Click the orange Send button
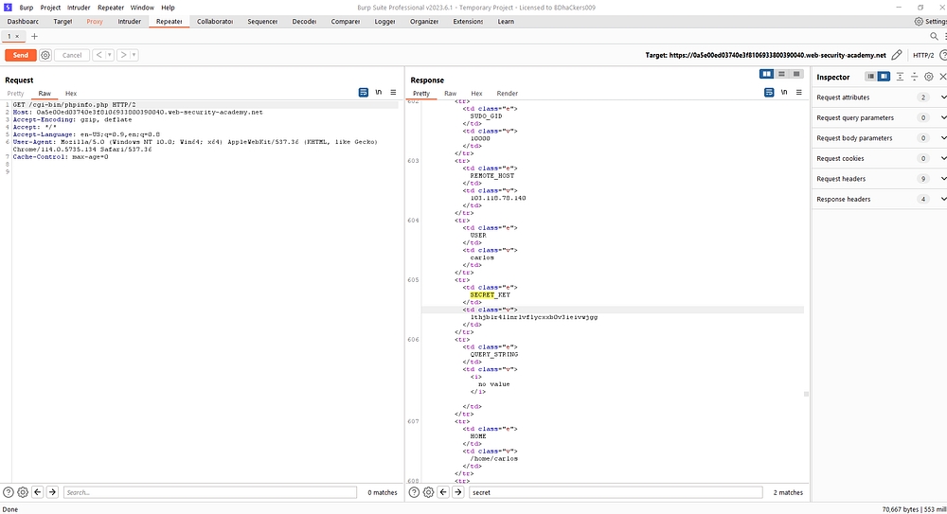The width and height of the screenshot is (947, 514). click(x=20, y=56)
